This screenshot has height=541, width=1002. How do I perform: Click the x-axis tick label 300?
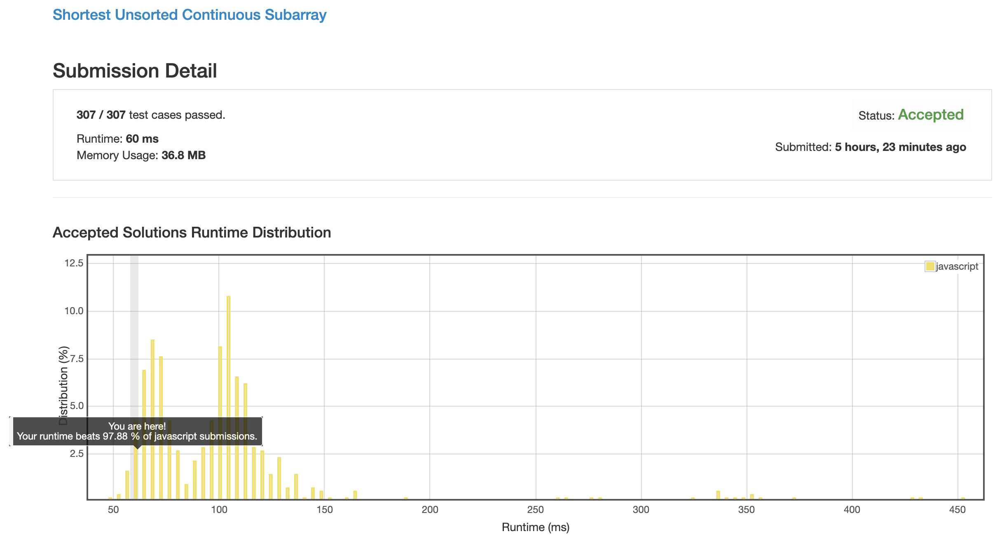(641, 510)
